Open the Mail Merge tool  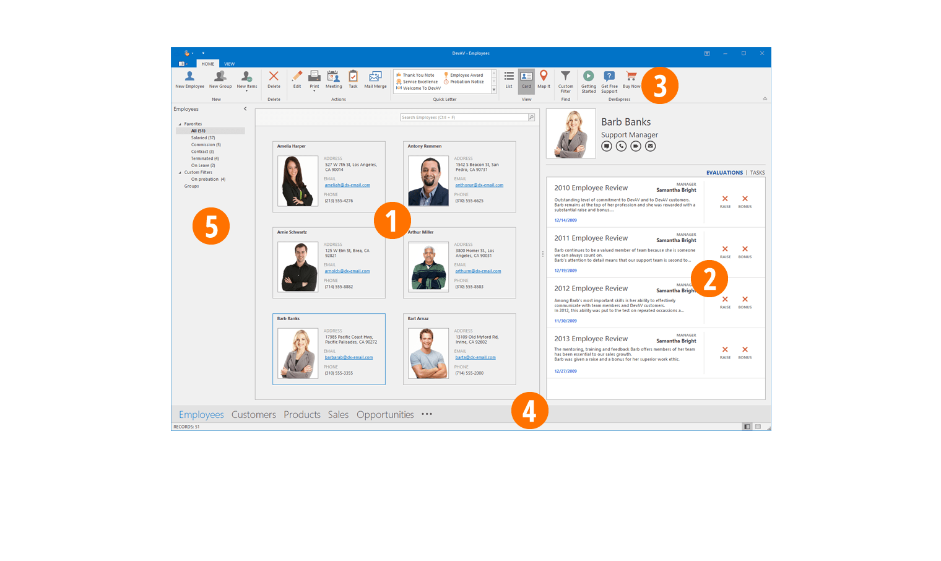(375, 77)
